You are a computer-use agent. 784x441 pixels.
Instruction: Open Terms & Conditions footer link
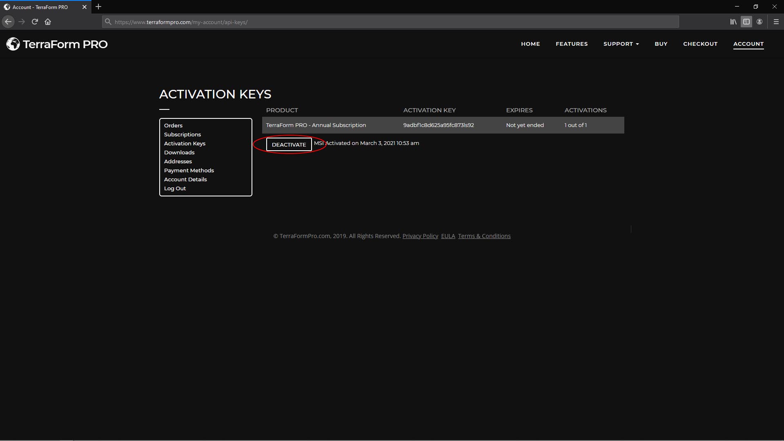(x=484, y=236)
